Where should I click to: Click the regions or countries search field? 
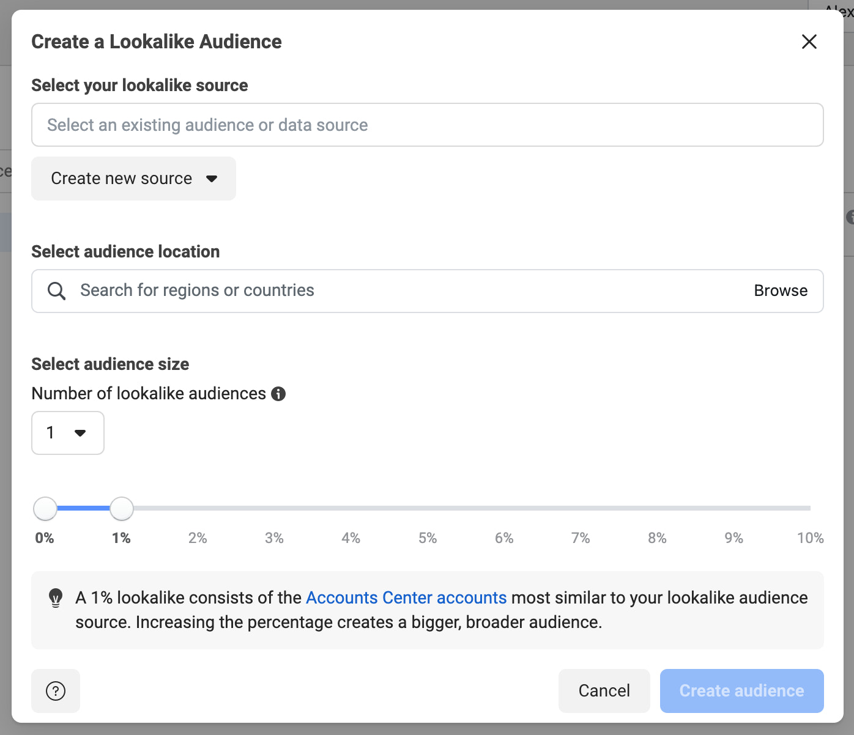pos(410,290)
